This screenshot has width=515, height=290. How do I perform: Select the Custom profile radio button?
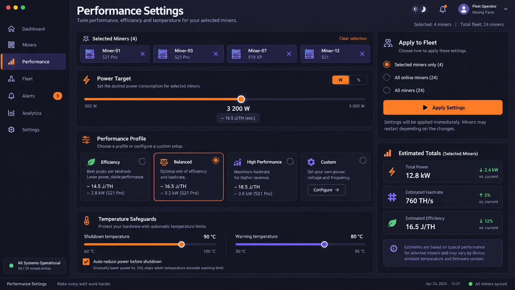coord(363,160)
